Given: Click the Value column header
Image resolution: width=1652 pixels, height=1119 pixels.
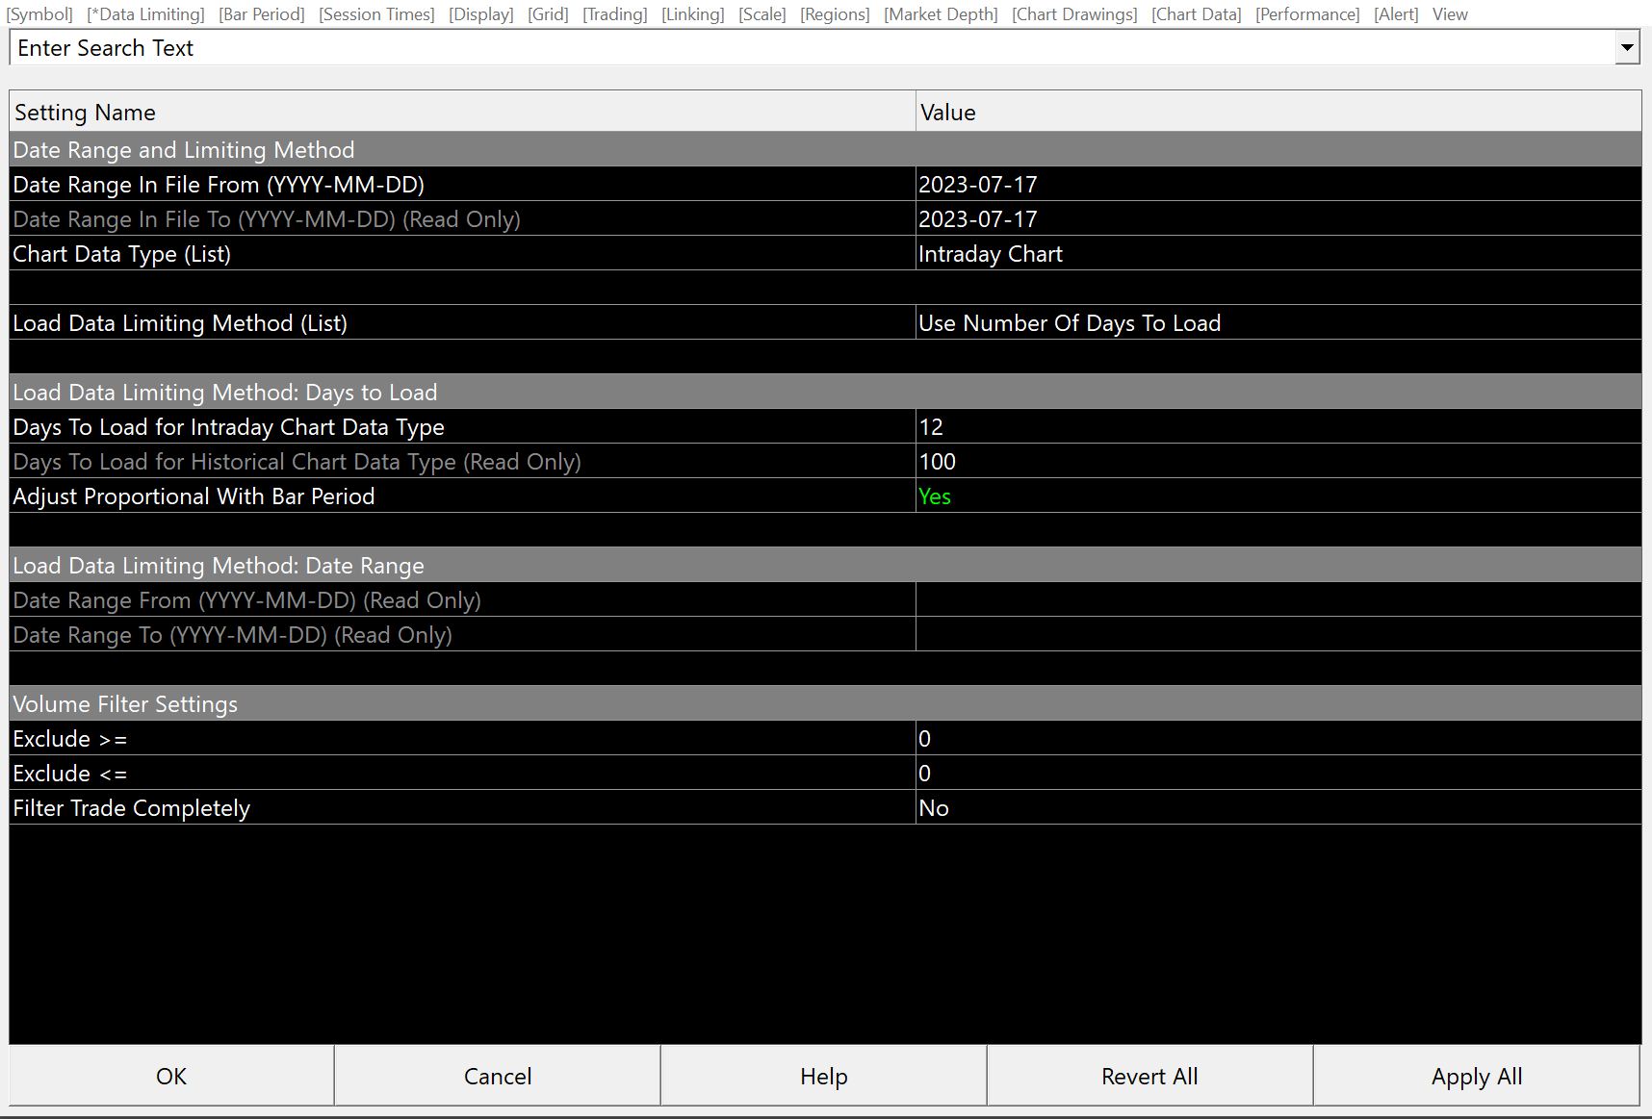Looking at the screenshot, I should point(1278,113).
